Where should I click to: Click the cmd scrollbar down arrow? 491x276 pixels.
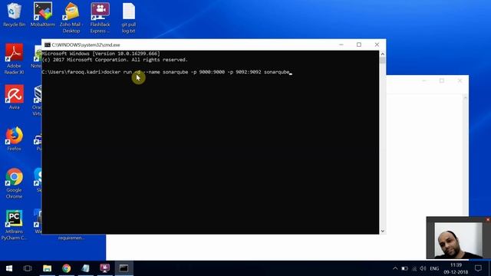point(382,231)
